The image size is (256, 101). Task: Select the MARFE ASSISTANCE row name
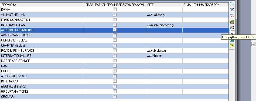(x=15, y=61)
